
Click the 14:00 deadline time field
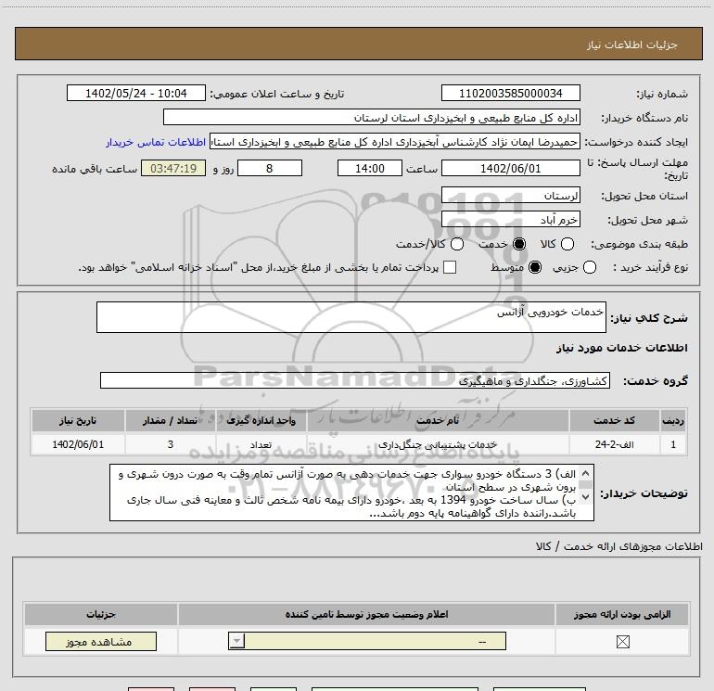pos(370,168)
